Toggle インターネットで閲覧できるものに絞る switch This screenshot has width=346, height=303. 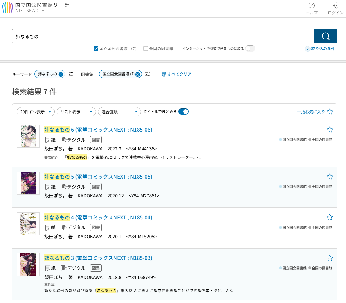pyautogui.click(x=250, y=49)
